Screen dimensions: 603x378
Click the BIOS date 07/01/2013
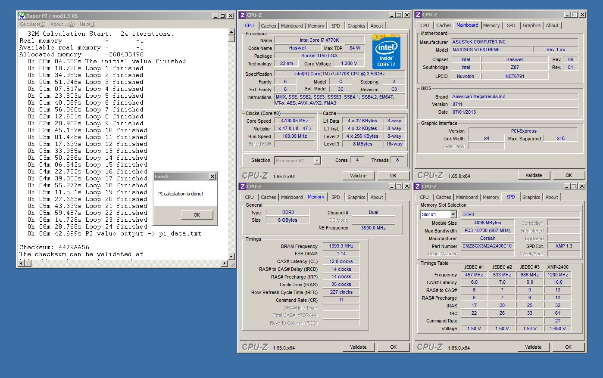point(514,112)
